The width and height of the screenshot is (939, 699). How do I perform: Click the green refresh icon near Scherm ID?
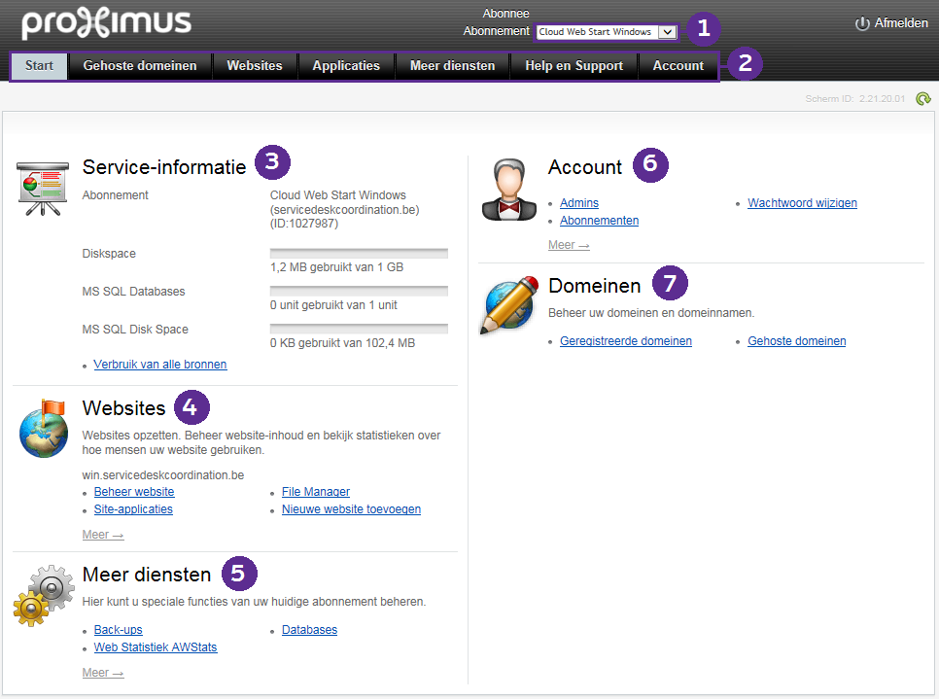pyautogui.click(x=922, y=98)
